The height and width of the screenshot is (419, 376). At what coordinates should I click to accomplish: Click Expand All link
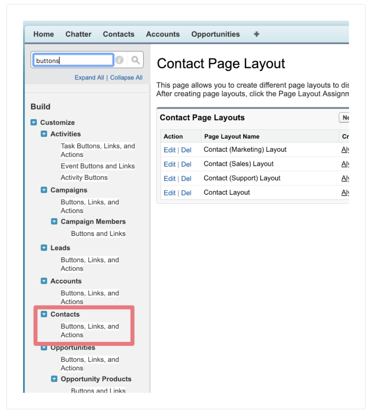89,78
